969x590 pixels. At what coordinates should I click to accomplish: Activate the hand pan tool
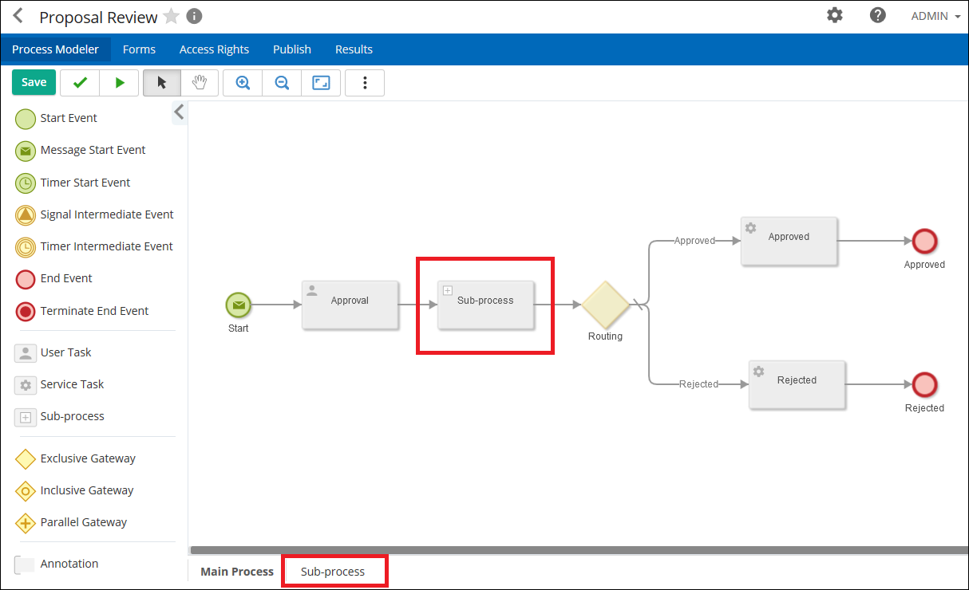200,82
